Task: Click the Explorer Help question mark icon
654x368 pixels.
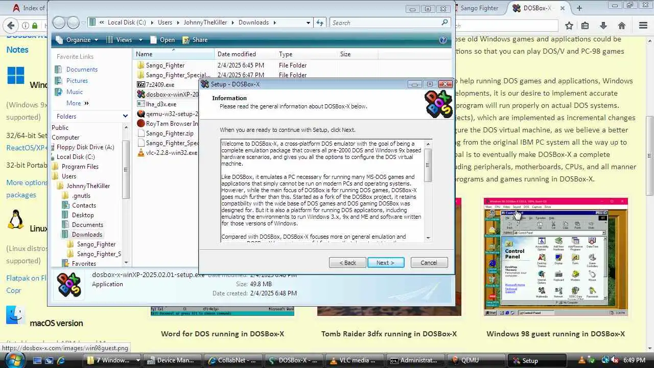Action: 443,40
